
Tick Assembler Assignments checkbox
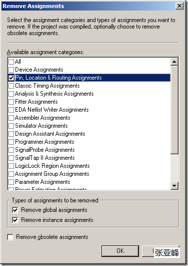click(11, 118)
